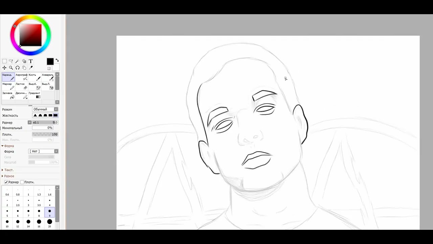Select the Ластик eraser tool

click(21, 86)
